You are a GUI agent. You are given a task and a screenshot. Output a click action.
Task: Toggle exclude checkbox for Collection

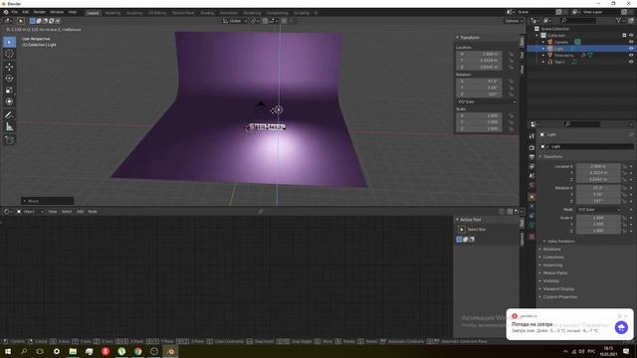point(624,36)
